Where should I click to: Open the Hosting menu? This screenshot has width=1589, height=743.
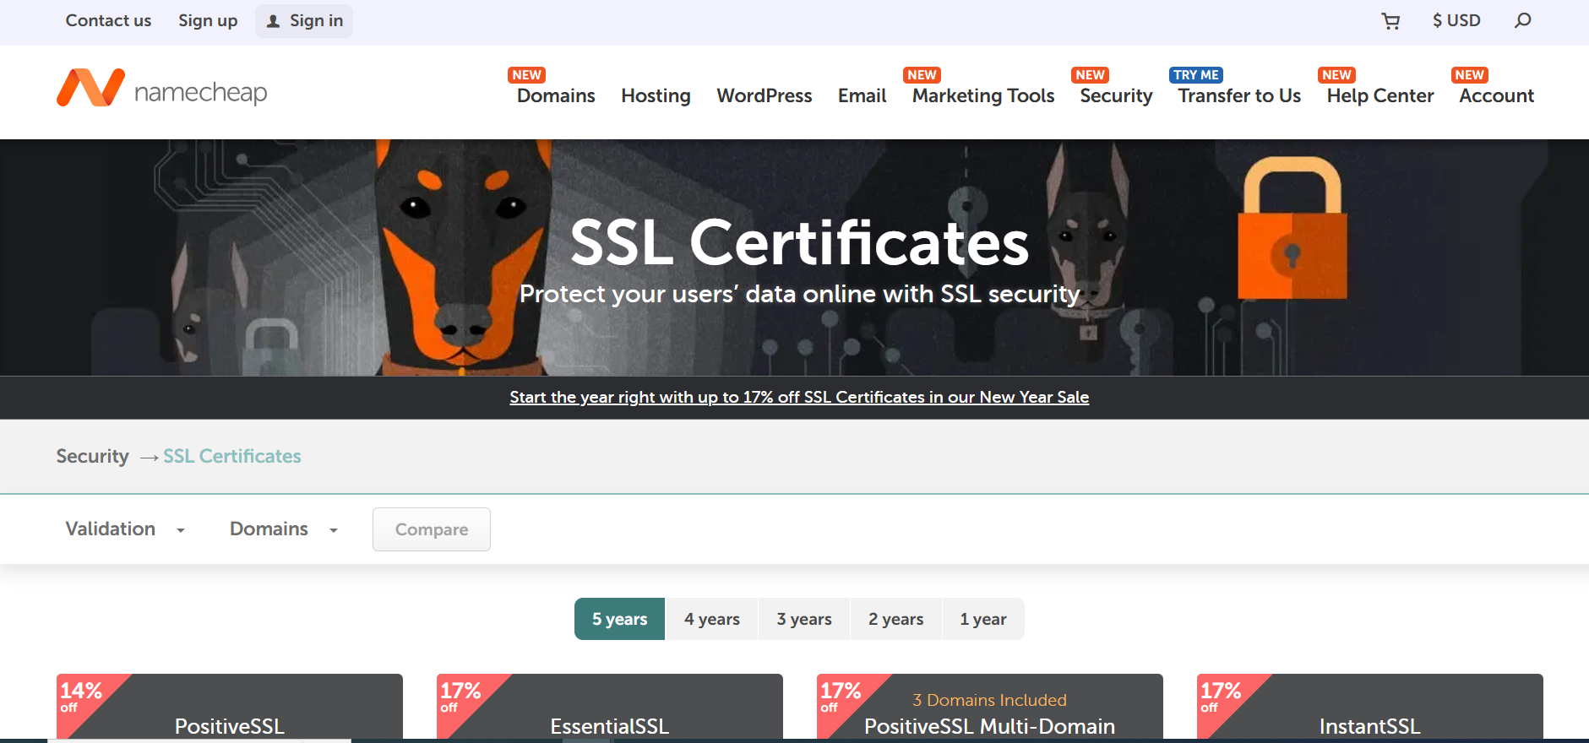(656, 95)
